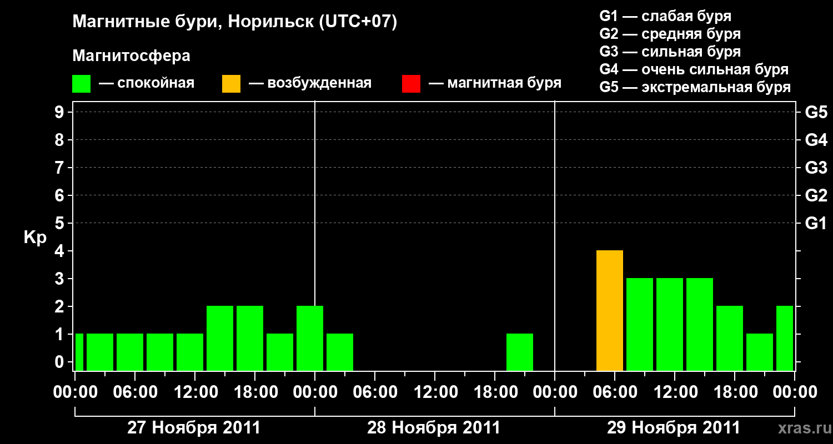The width and height of the screenshot is (833, 444).
Task: Click the green 'спокойная' legend swatch
Action: click(x=81, y=84)
